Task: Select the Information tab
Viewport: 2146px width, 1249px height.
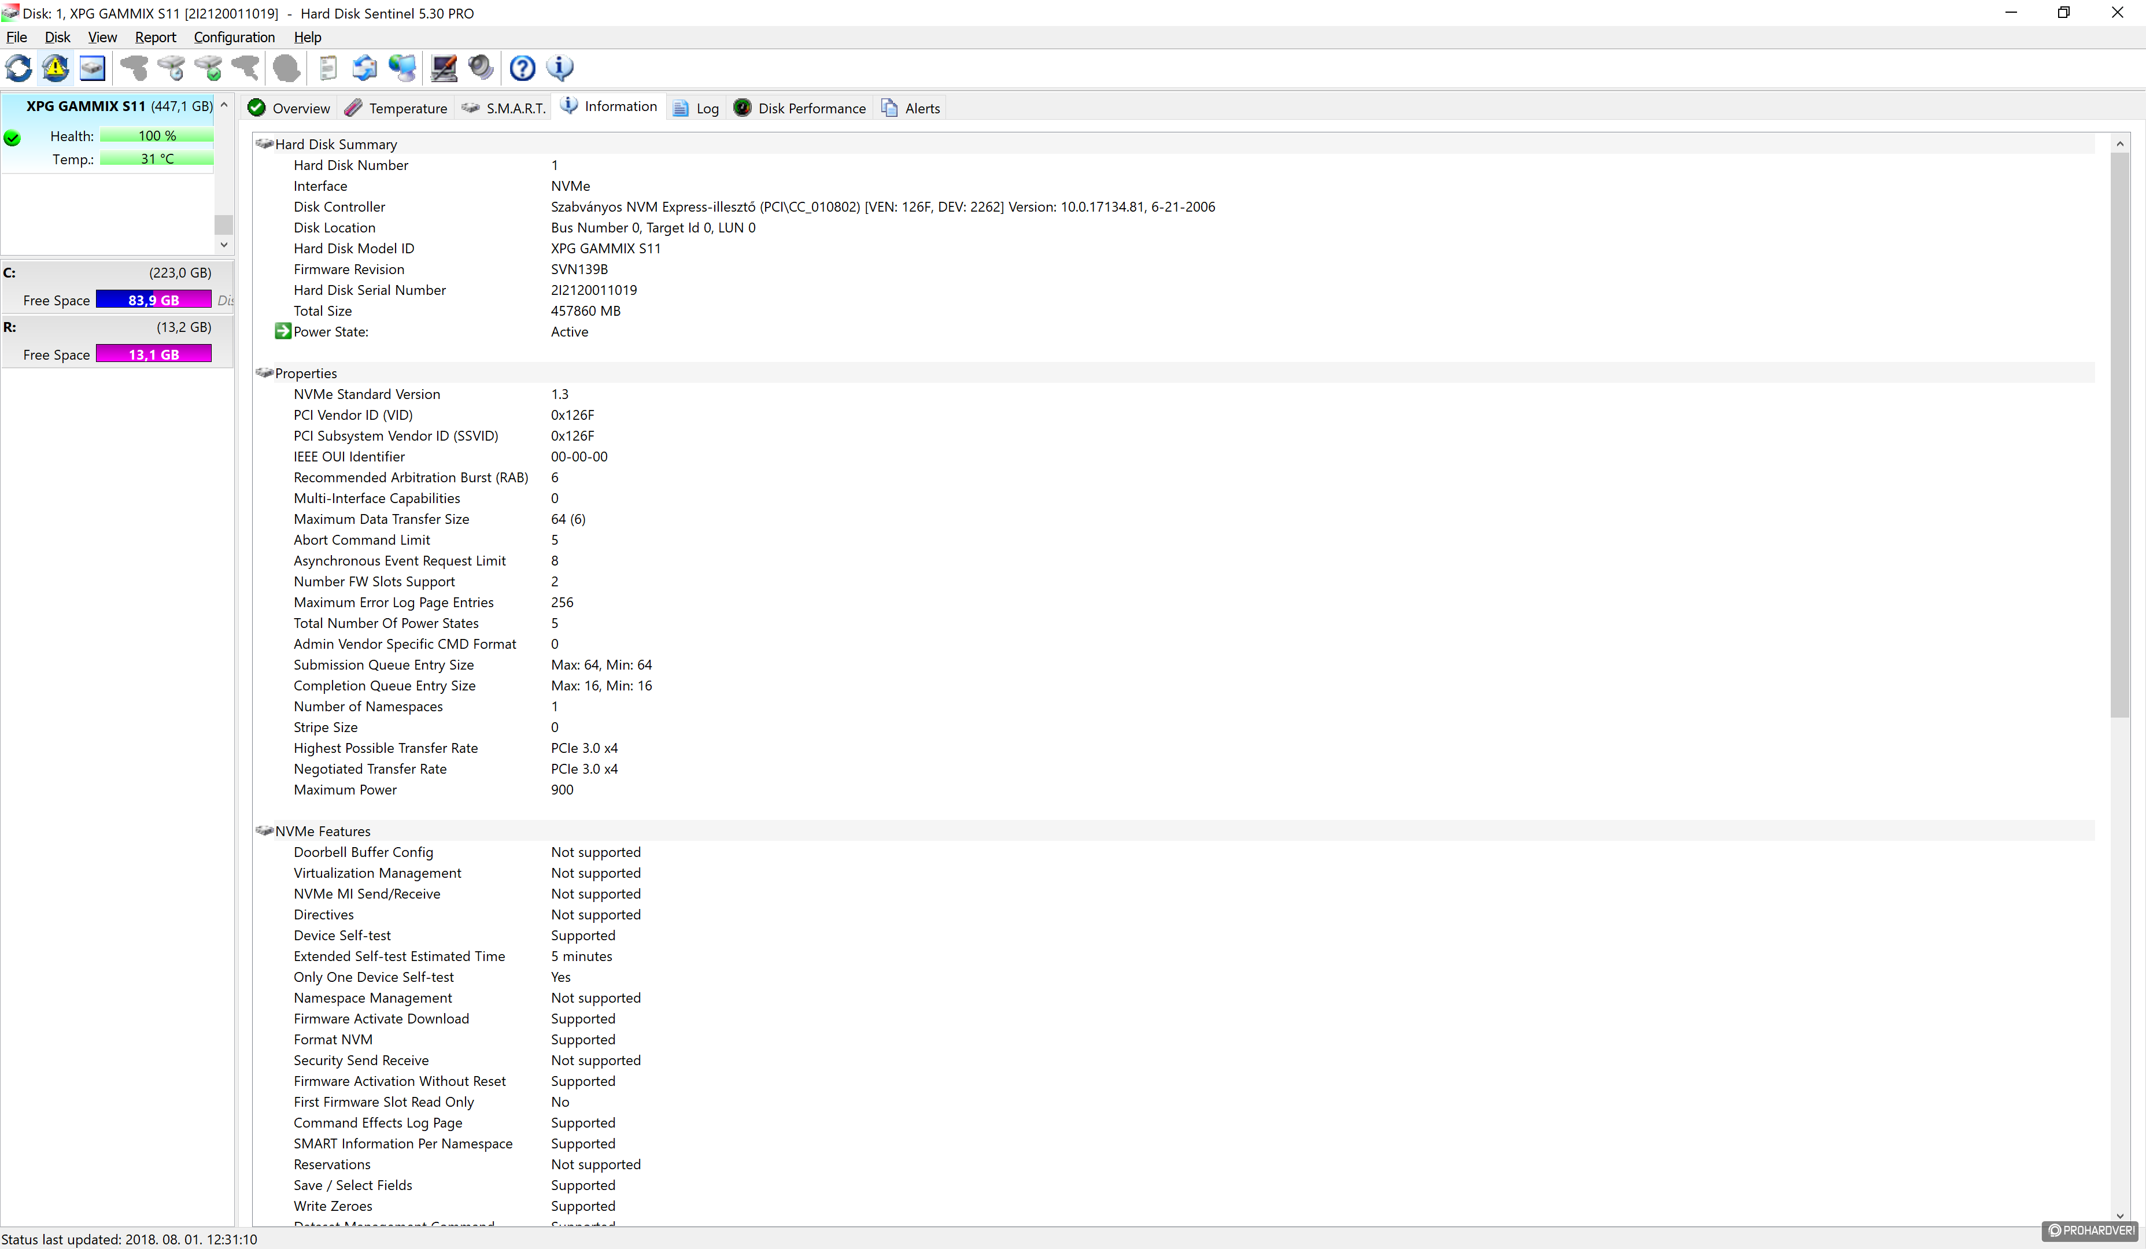Action: (609, 106)
